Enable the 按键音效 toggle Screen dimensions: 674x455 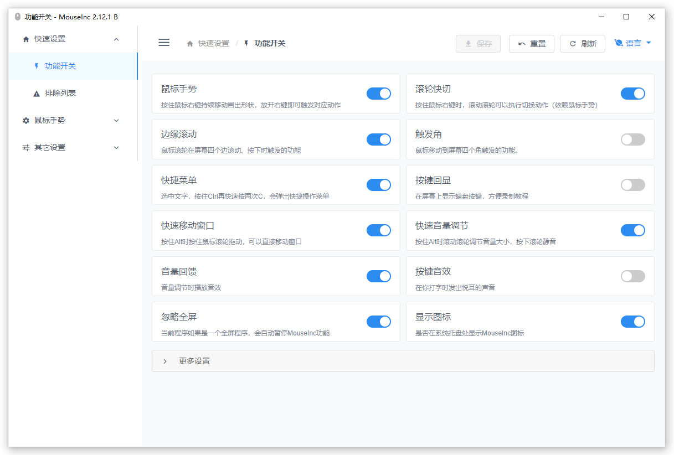[x=633, y=276]
